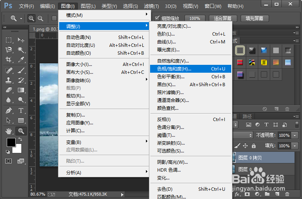The image size is (302, 199).
Task: Select the Rectangular Marquee tool
Action: coord(9,40)
